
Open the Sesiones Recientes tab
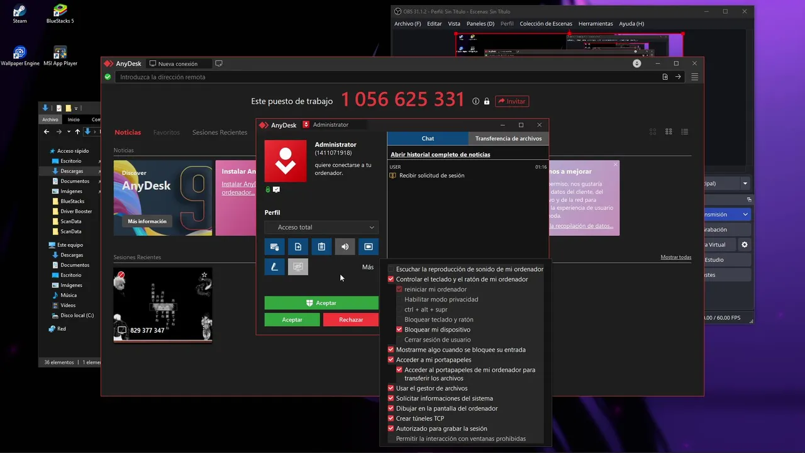pyautogui.click(x=219, y=133)
